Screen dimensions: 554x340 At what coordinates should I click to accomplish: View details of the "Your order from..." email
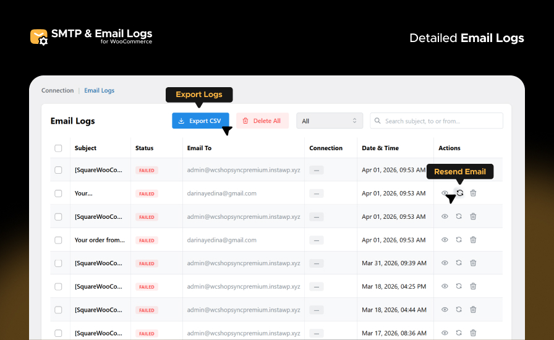pyautogui.click(x=445, y=240)
